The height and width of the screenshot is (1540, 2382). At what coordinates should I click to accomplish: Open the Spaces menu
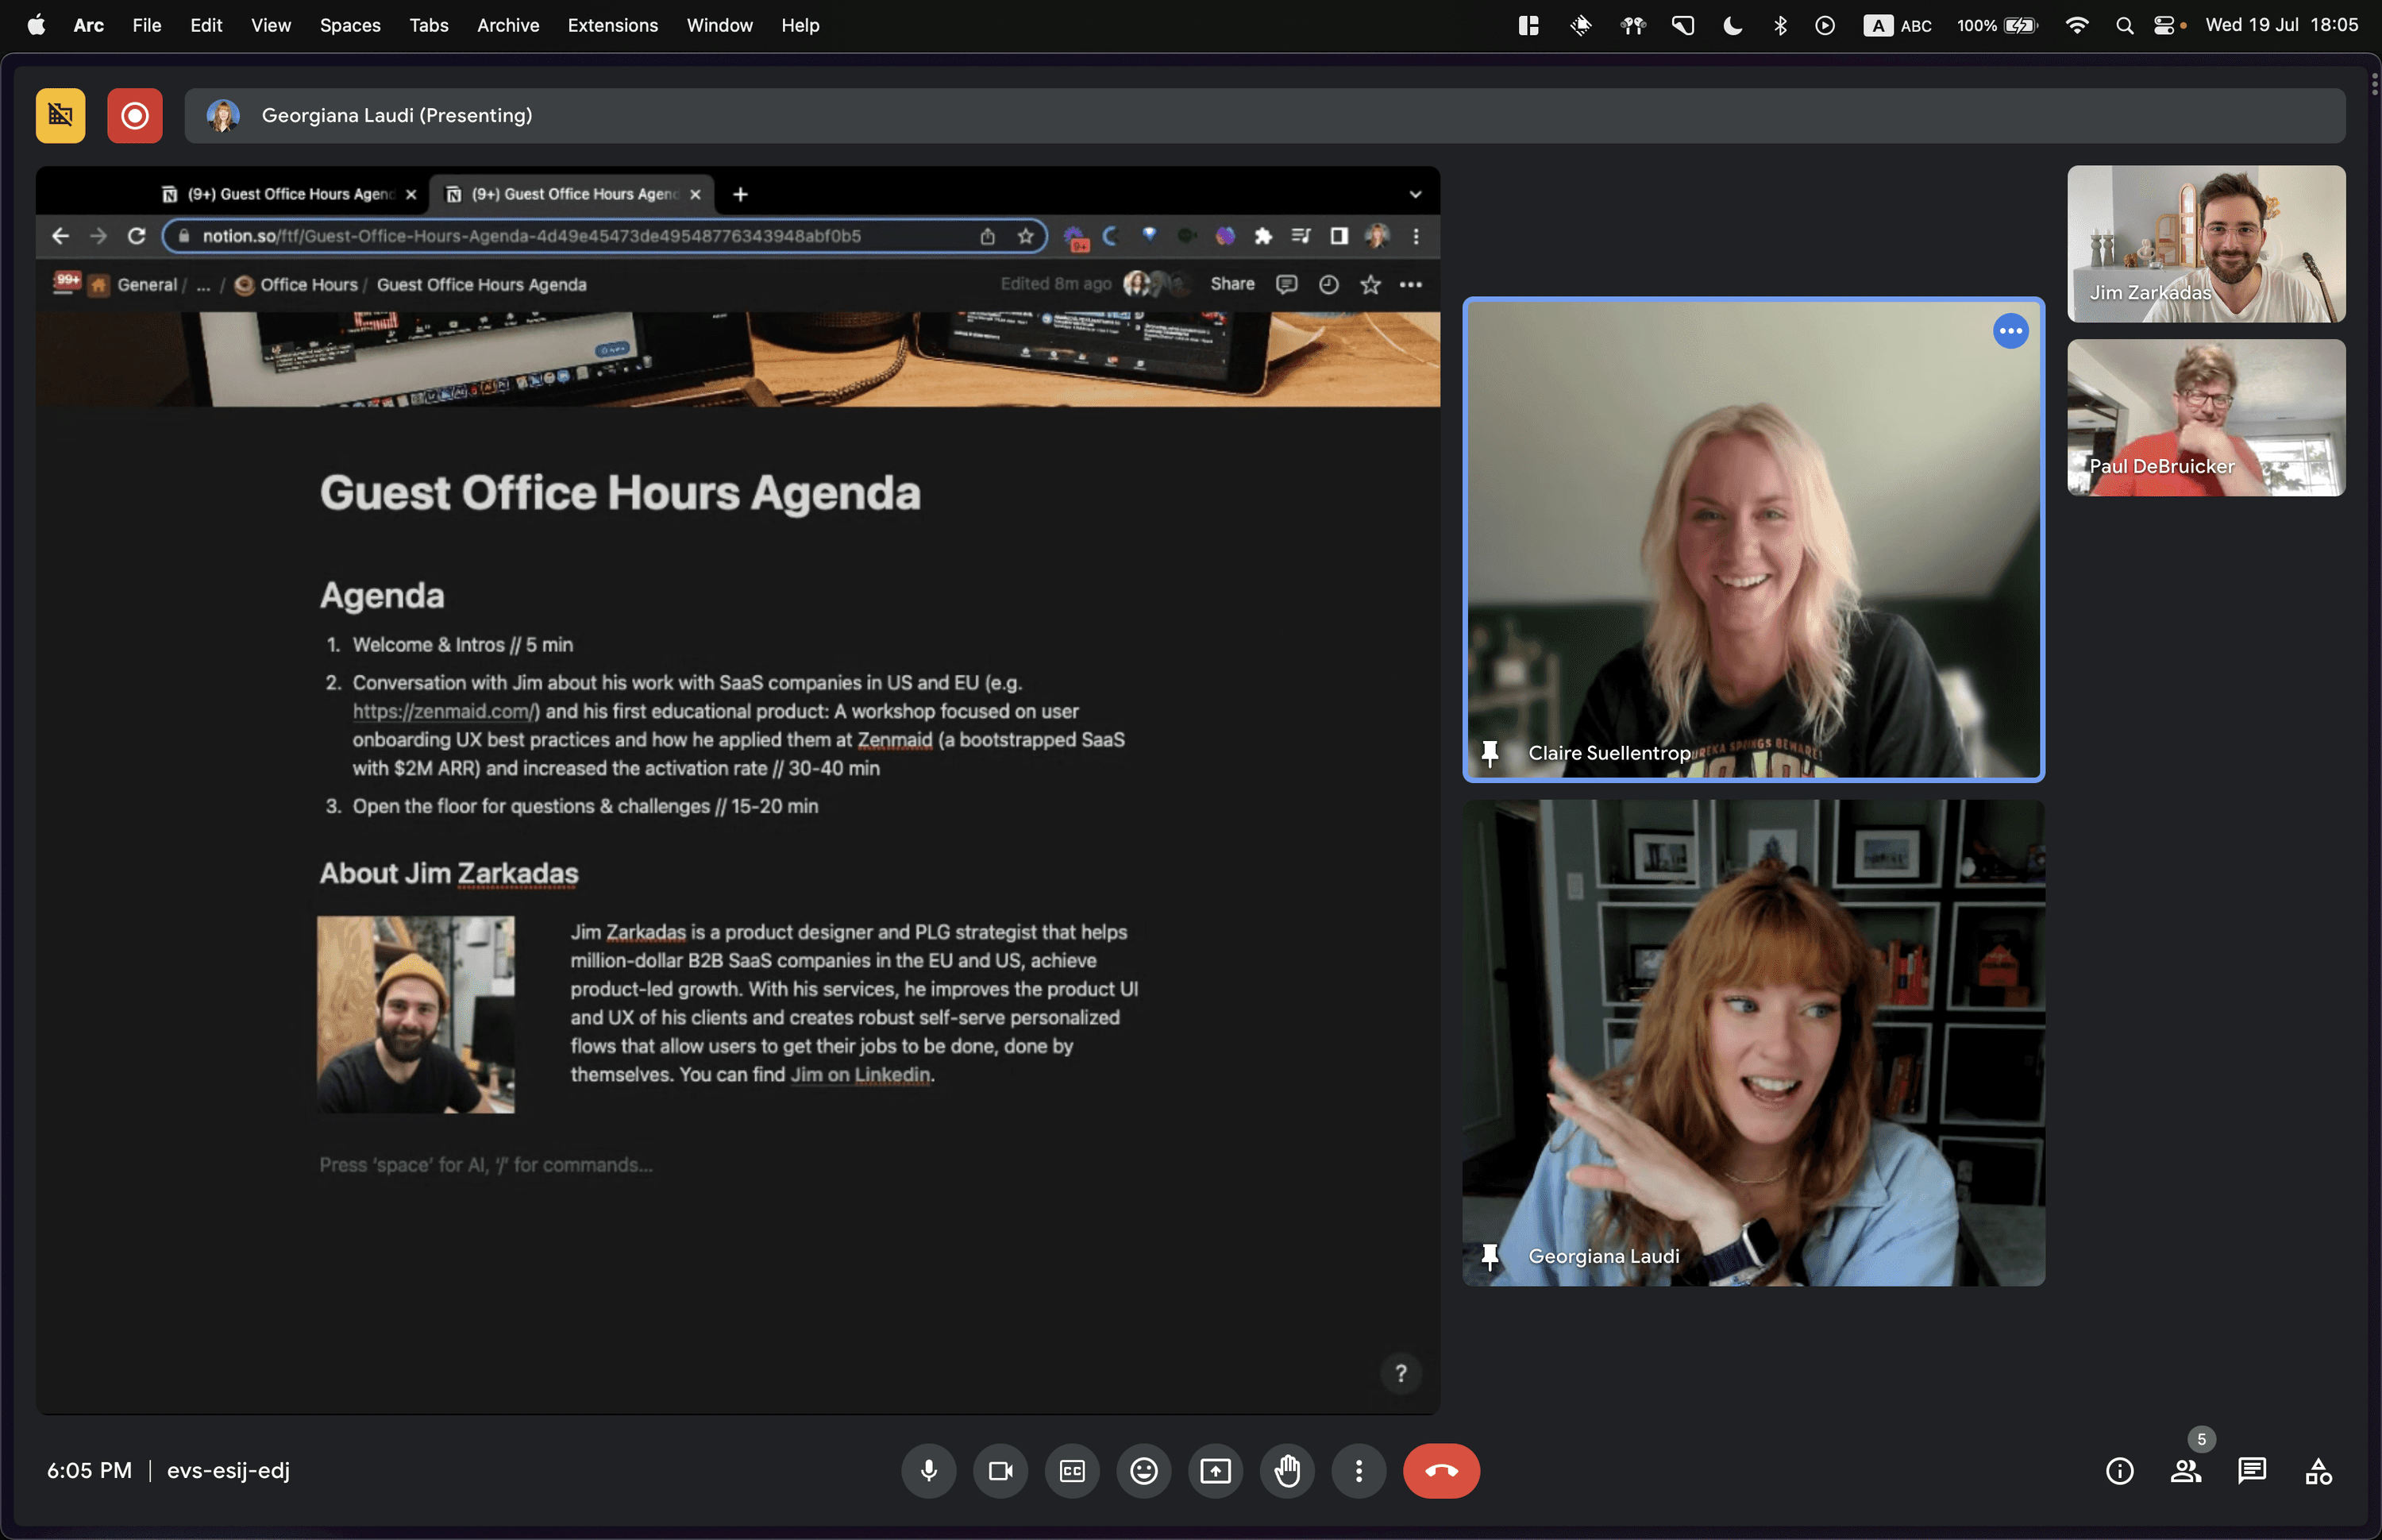pyautogui.click(x=350, y=25)
